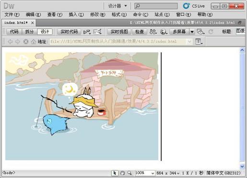Minimize the Dreamweaver window
The height and width of the screenshot is (178, 247).
[215, 6]
